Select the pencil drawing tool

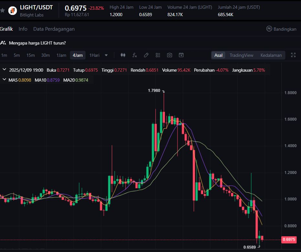[x=146, y=55]
